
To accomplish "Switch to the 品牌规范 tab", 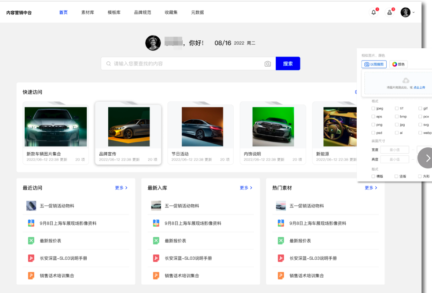I will click(x=143, y=12).
